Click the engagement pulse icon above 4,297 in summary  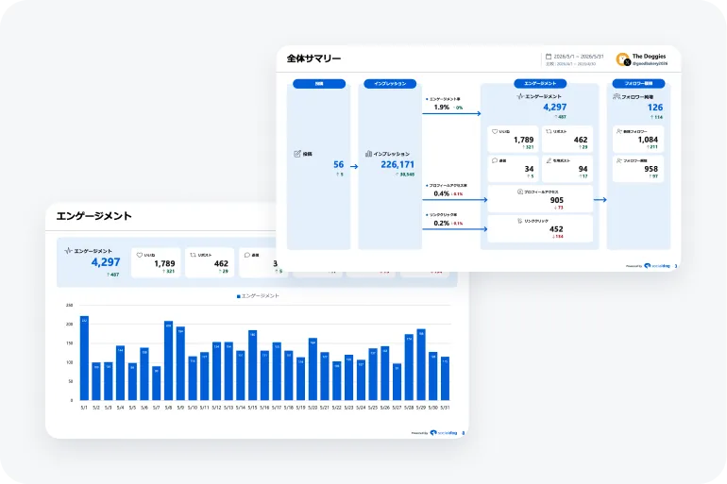point(520,96)
